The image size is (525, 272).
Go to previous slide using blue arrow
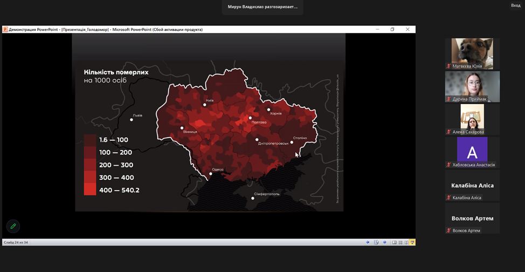coord(368,242)
